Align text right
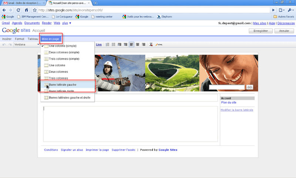Viewport: 296px width, 178px height. point(144,45)
